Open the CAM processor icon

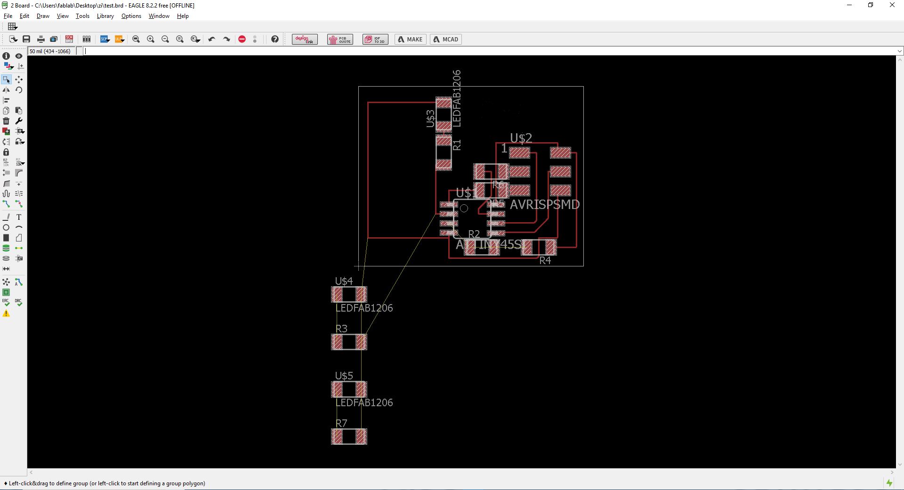pyautogui.click(x=54, y=40)
